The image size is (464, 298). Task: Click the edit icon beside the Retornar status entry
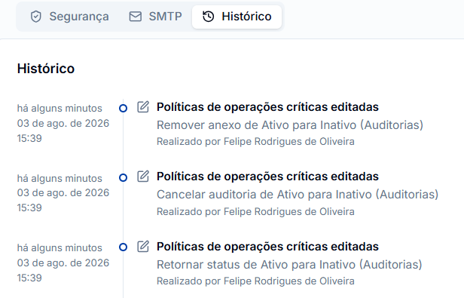[x=143, y=247]
